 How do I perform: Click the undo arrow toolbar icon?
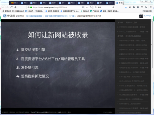(x=146, y=7)
